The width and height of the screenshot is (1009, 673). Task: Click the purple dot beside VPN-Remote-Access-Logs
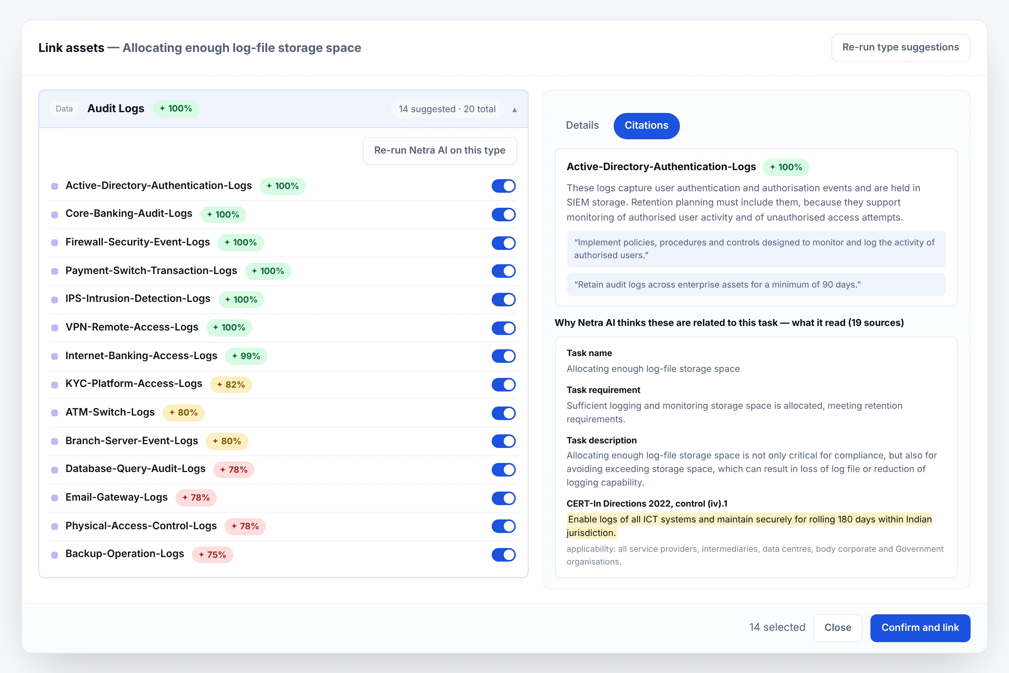click(55, 328)
